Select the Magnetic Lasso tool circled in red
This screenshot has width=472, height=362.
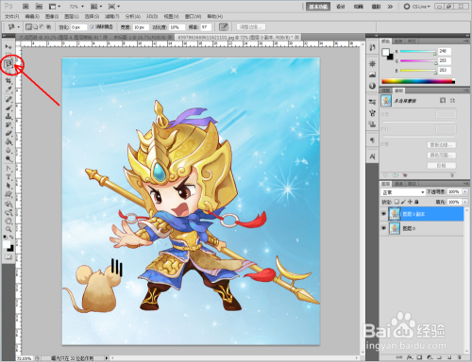(8, 64)
